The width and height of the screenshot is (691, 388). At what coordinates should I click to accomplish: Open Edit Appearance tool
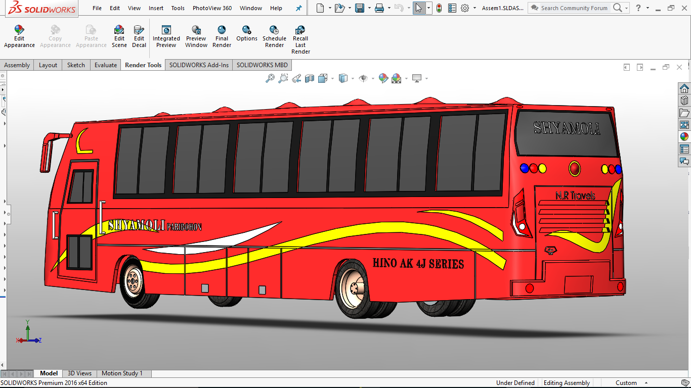[x=19, y=37]
